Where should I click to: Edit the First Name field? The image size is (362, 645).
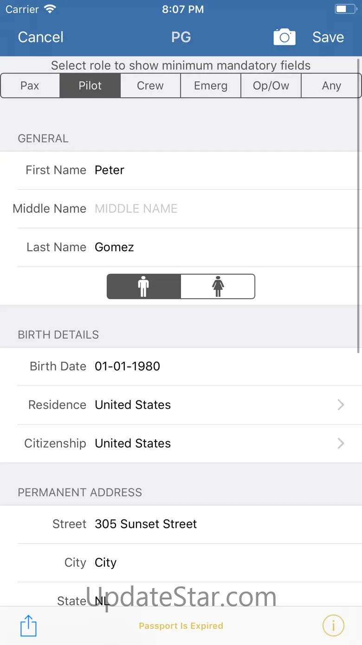click(x=223, y=170)
